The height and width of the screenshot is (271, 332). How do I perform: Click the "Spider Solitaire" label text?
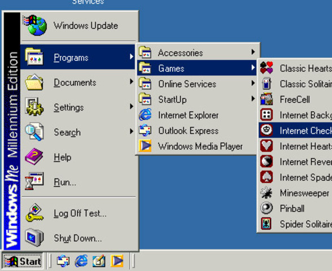tap(306, 224)
